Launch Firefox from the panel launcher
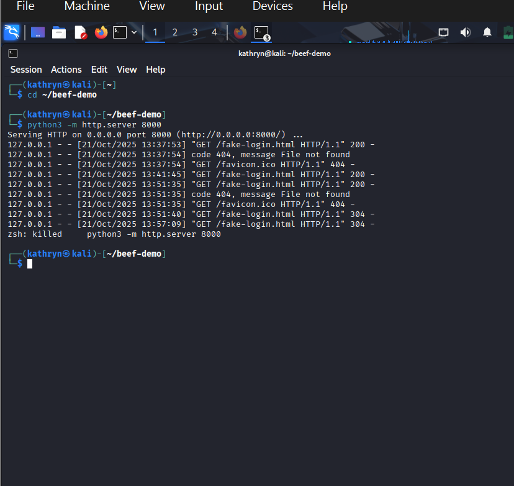 click(x=101, y=32)
